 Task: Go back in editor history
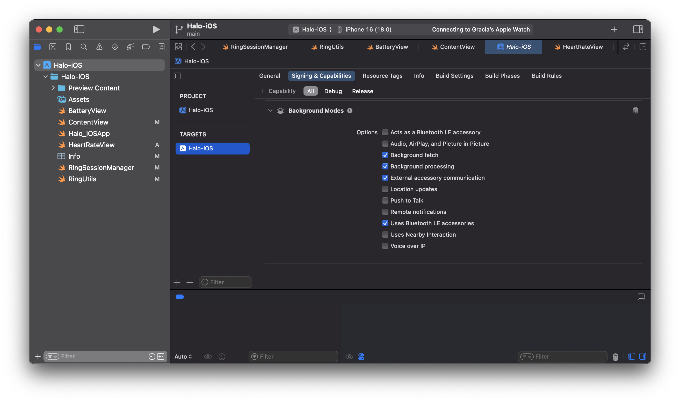pos(193,47)
